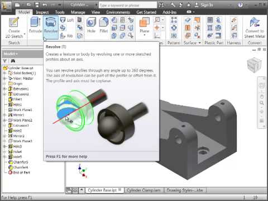Open the Get Started ribbon tab
Viewport: 268px width, 201px height.
click(x=146, y=12)
